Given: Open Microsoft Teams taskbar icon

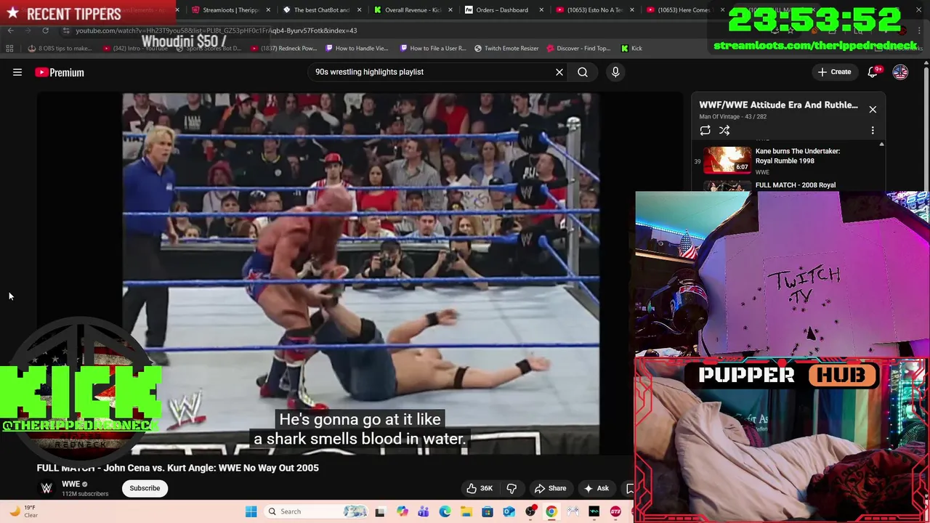Looking at the screenshot, I should [423, 511].
